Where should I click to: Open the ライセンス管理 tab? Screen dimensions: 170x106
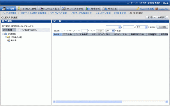27,9
